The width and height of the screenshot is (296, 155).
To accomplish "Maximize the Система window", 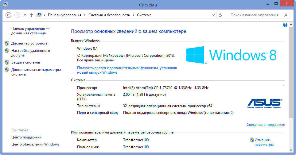I will click(x=276, y=4).
